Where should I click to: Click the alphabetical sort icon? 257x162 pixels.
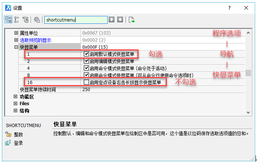coord(17,20)
